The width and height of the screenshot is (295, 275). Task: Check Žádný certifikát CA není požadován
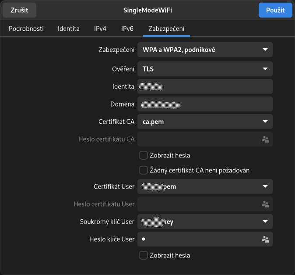click(143, 170)
